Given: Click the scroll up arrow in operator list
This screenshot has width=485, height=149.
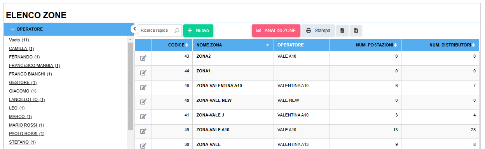Looking at the screenshot, I should click(x=130, y=39).
